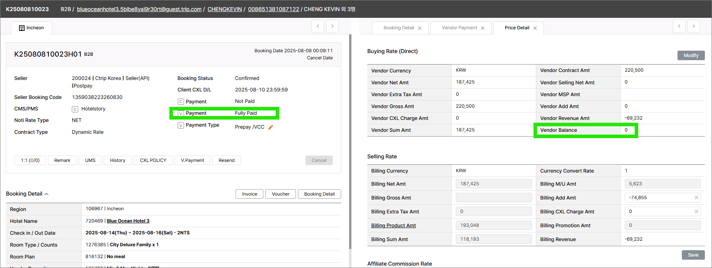Collapse the Booking Detail section

tap(46, 194)
